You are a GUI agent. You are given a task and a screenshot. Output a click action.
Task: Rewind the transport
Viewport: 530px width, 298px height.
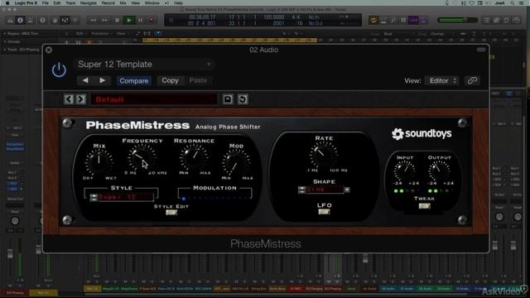93,20
